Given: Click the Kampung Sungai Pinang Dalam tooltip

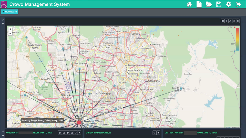Looking at the screenshot, I should click(x=42, y=120).
